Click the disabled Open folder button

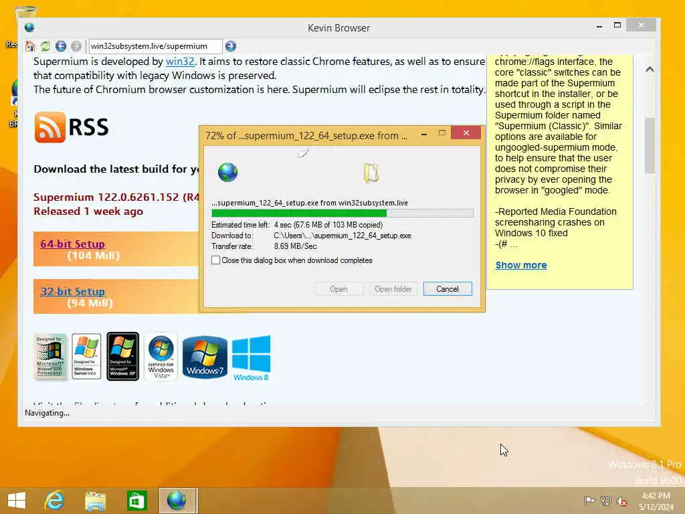tap(393, 289)
